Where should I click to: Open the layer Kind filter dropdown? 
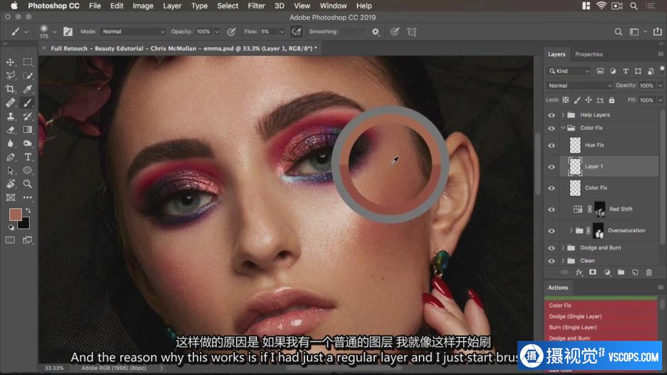(569, 71)
